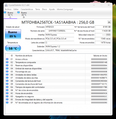
Task: Click the ID column header
Action: (12, 56)
